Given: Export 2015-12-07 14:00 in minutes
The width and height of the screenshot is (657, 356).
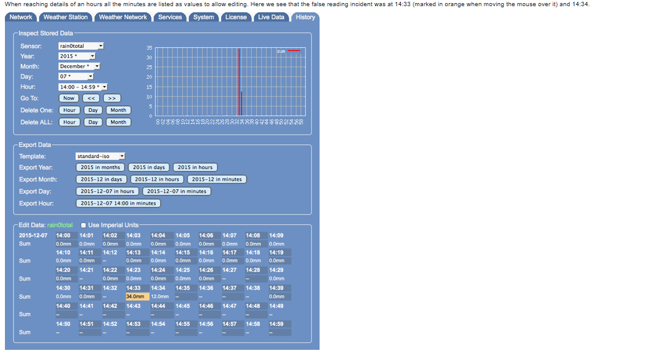Looking at the screenshot, I should click(x=118, y=204).
